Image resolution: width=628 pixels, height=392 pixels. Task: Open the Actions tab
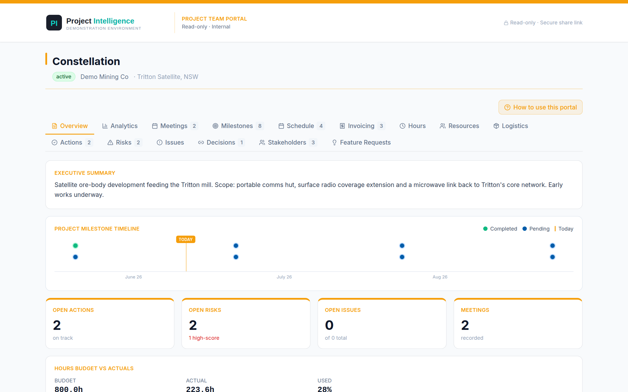72,143
